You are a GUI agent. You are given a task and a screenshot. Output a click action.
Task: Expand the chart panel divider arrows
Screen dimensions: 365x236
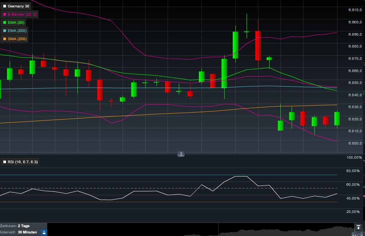pyautogui.click(x=181, y=154)
